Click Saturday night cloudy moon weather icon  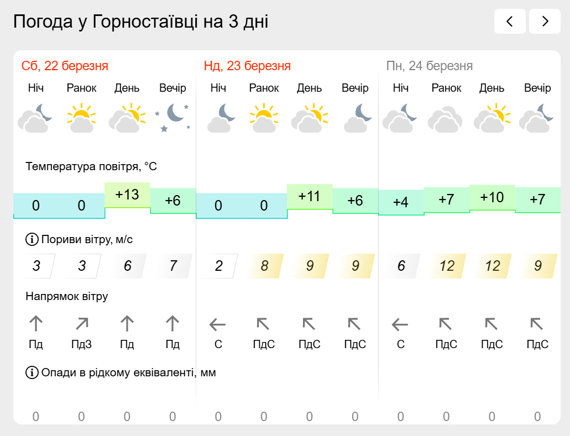point(35,118)
